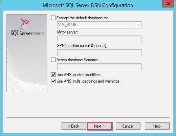Toggle 'Use ANSI nulls, paddings and warnings'
The image size is (176, 136).
coord(53,81)
